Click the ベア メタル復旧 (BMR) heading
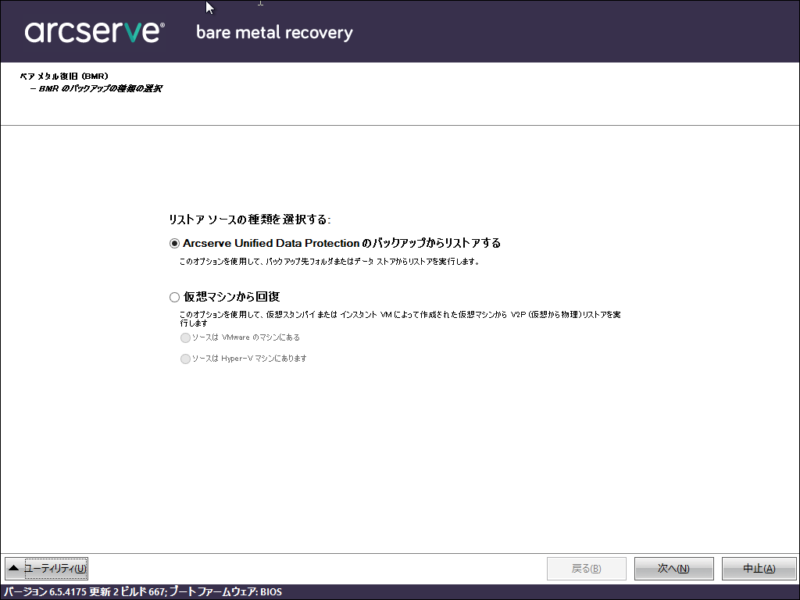The height and width of the screenshot is (600, 800). 64,76
